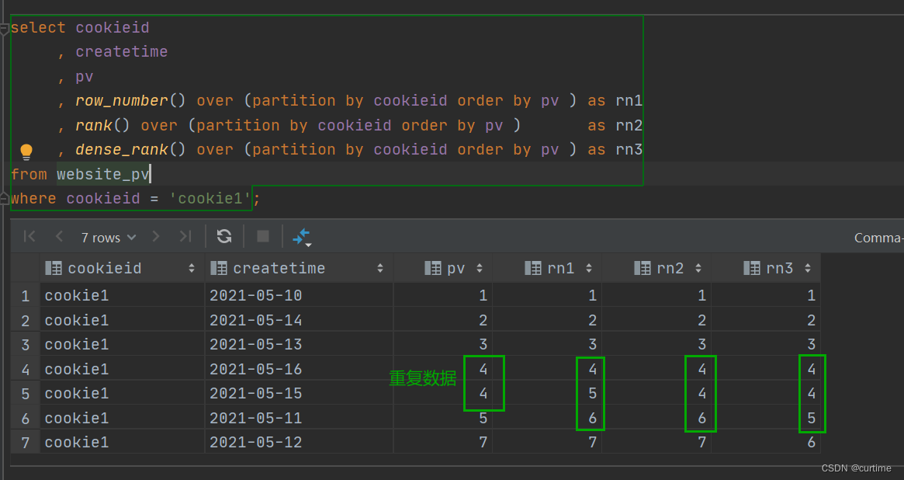Screen dimensions: 904x480
Task: Click the 2021-05-10 createtime cell
Action: pos(300,295)
